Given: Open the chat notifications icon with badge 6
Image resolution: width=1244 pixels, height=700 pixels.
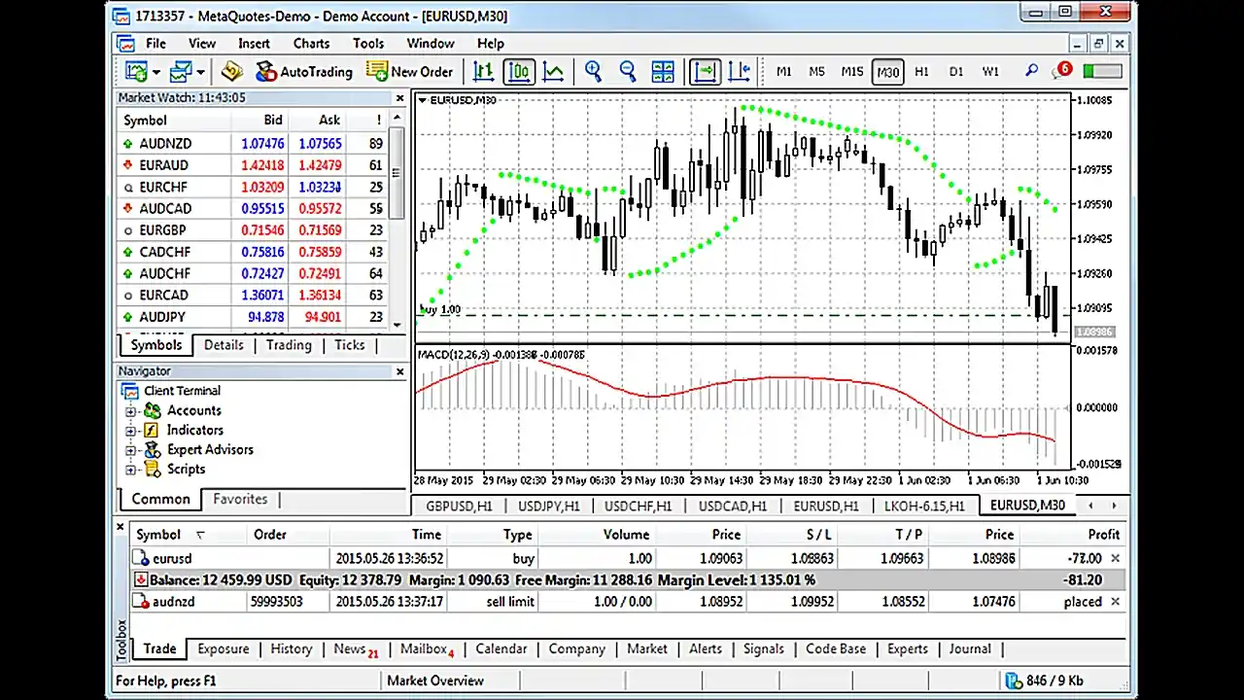Looking at the screenshot, I should 1063,70.
